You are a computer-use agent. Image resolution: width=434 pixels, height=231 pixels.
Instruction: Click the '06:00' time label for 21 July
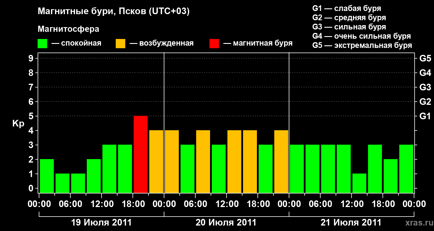click(x=320, y=204)
